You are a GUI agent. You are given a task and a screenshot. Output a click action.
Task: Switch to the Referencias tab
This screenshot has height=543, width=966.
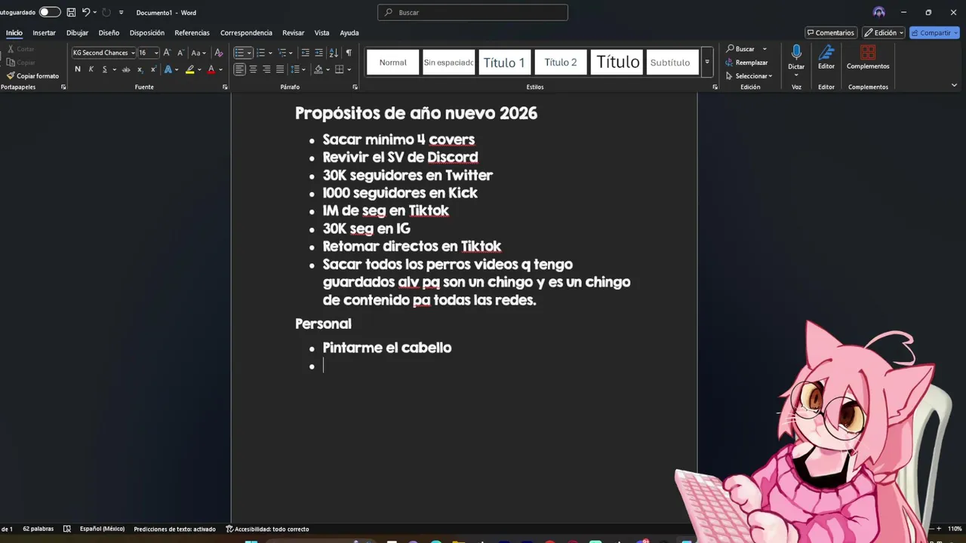(x=192, y=32)
